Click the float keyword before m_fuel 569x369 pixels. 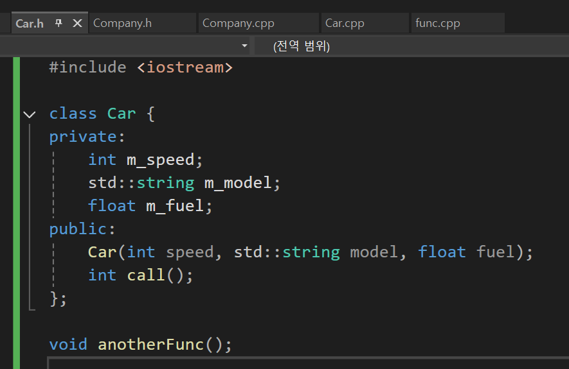point(112,206)
